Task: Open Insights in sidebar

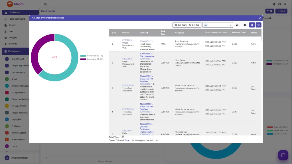Action: (13, 38)
